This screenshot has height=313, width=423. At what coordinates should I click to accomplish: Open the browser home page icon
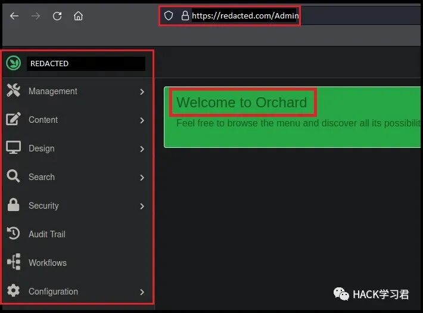click(78, 16)
